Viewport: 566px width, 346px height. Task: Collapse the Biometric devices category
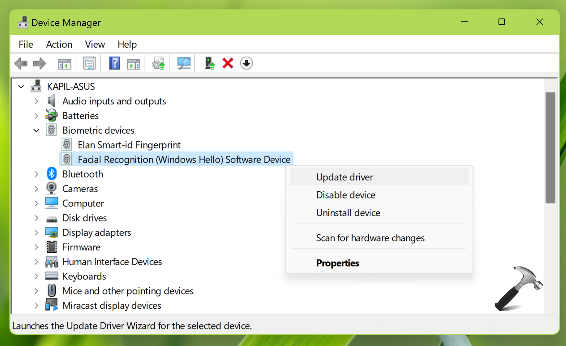pyautogui.click(x=36, y=130)
